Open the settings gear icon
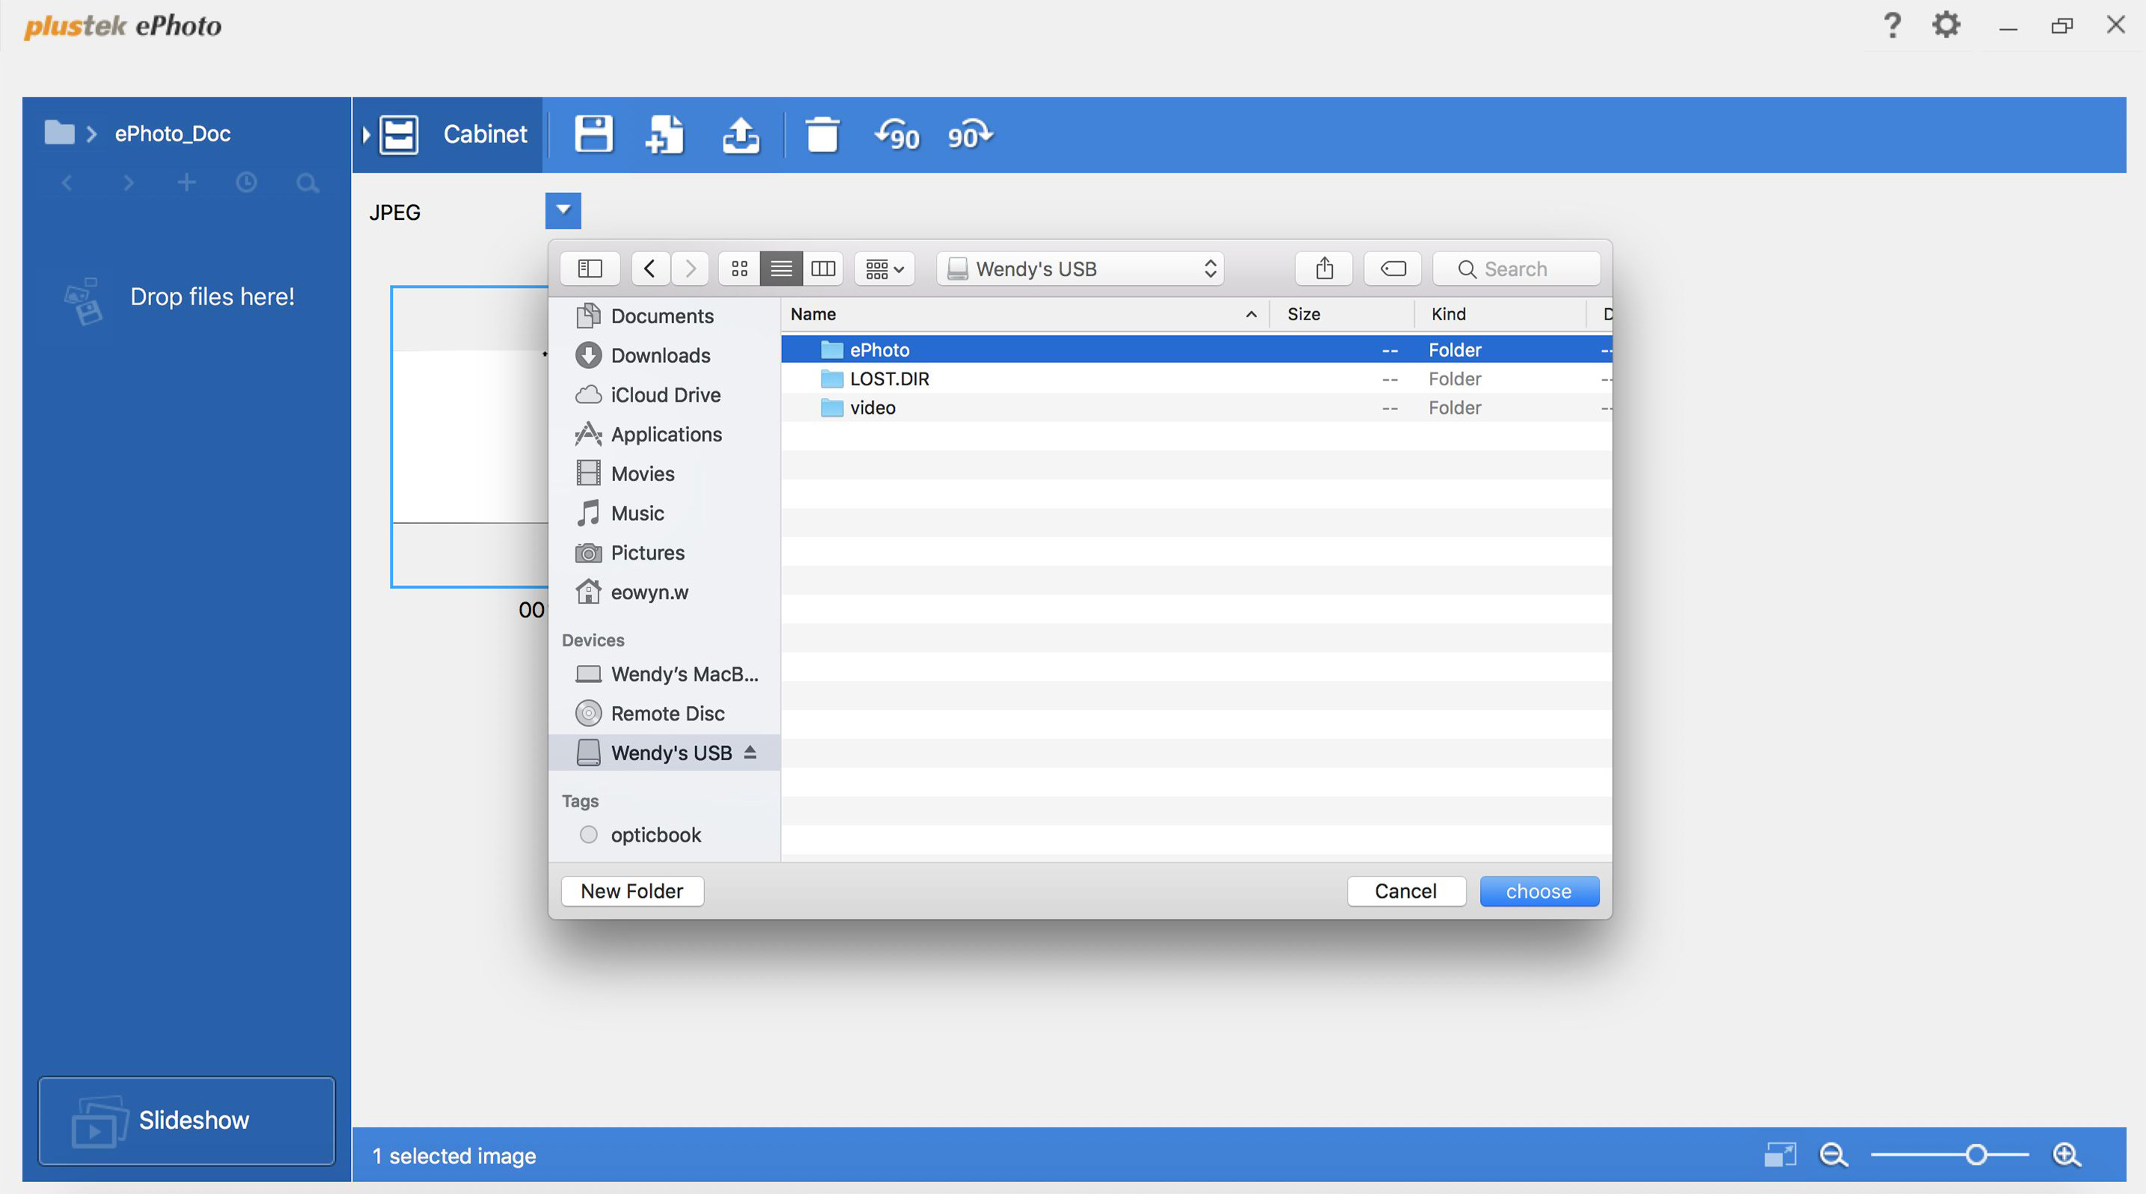Viewport: 2146px width, 1194px height. (x=1945, y=25)
